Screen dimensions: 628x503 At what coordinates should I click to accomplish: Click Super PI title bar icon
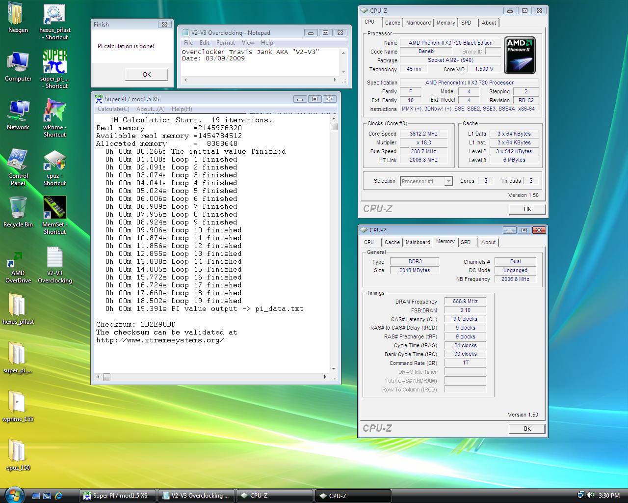[x=99, y=98]
